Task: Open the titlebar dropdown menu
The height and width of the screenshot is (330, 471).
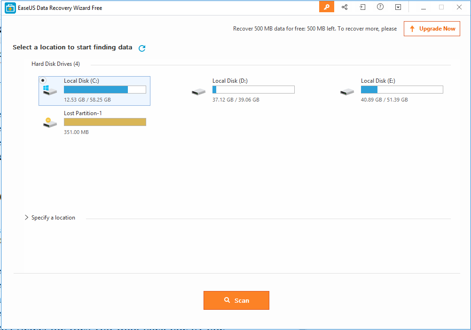Action: [398, 7]
